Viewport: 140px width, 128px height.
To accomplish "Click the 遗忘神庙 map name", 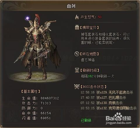I will [88, 60].
